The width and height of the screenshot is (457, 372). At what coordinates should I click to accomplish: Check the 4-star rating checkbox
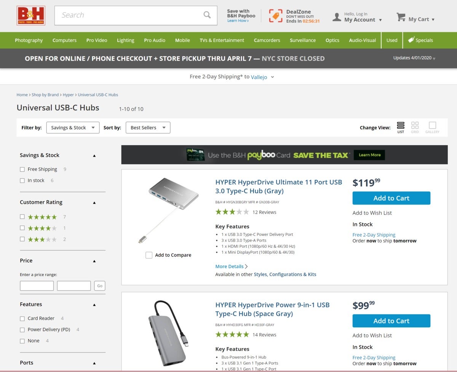pos(22,228)
